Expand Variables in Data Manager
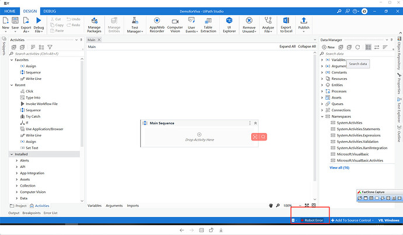Screen dimensions: 403x235 pos(322,60)
